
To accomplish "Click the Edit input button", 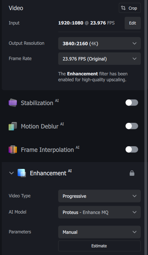I will tap(133, 23).
